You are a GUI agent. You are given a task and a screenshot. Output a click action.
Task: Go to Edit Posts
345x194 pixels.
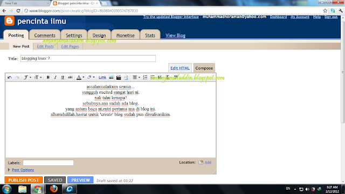45,46
